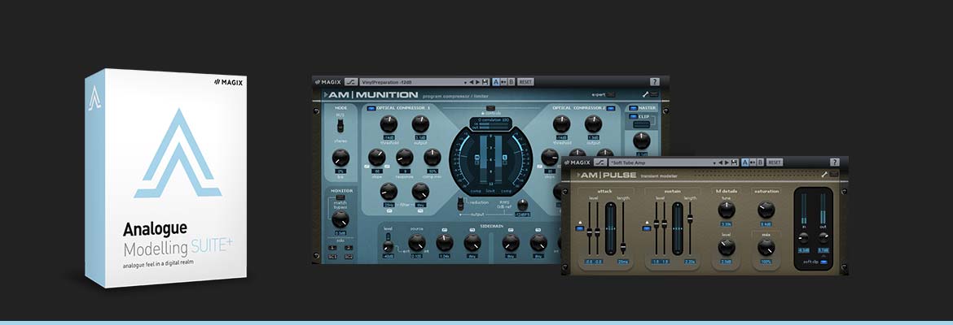Click the Analogue Modelling Suite box image

point(166,178)
